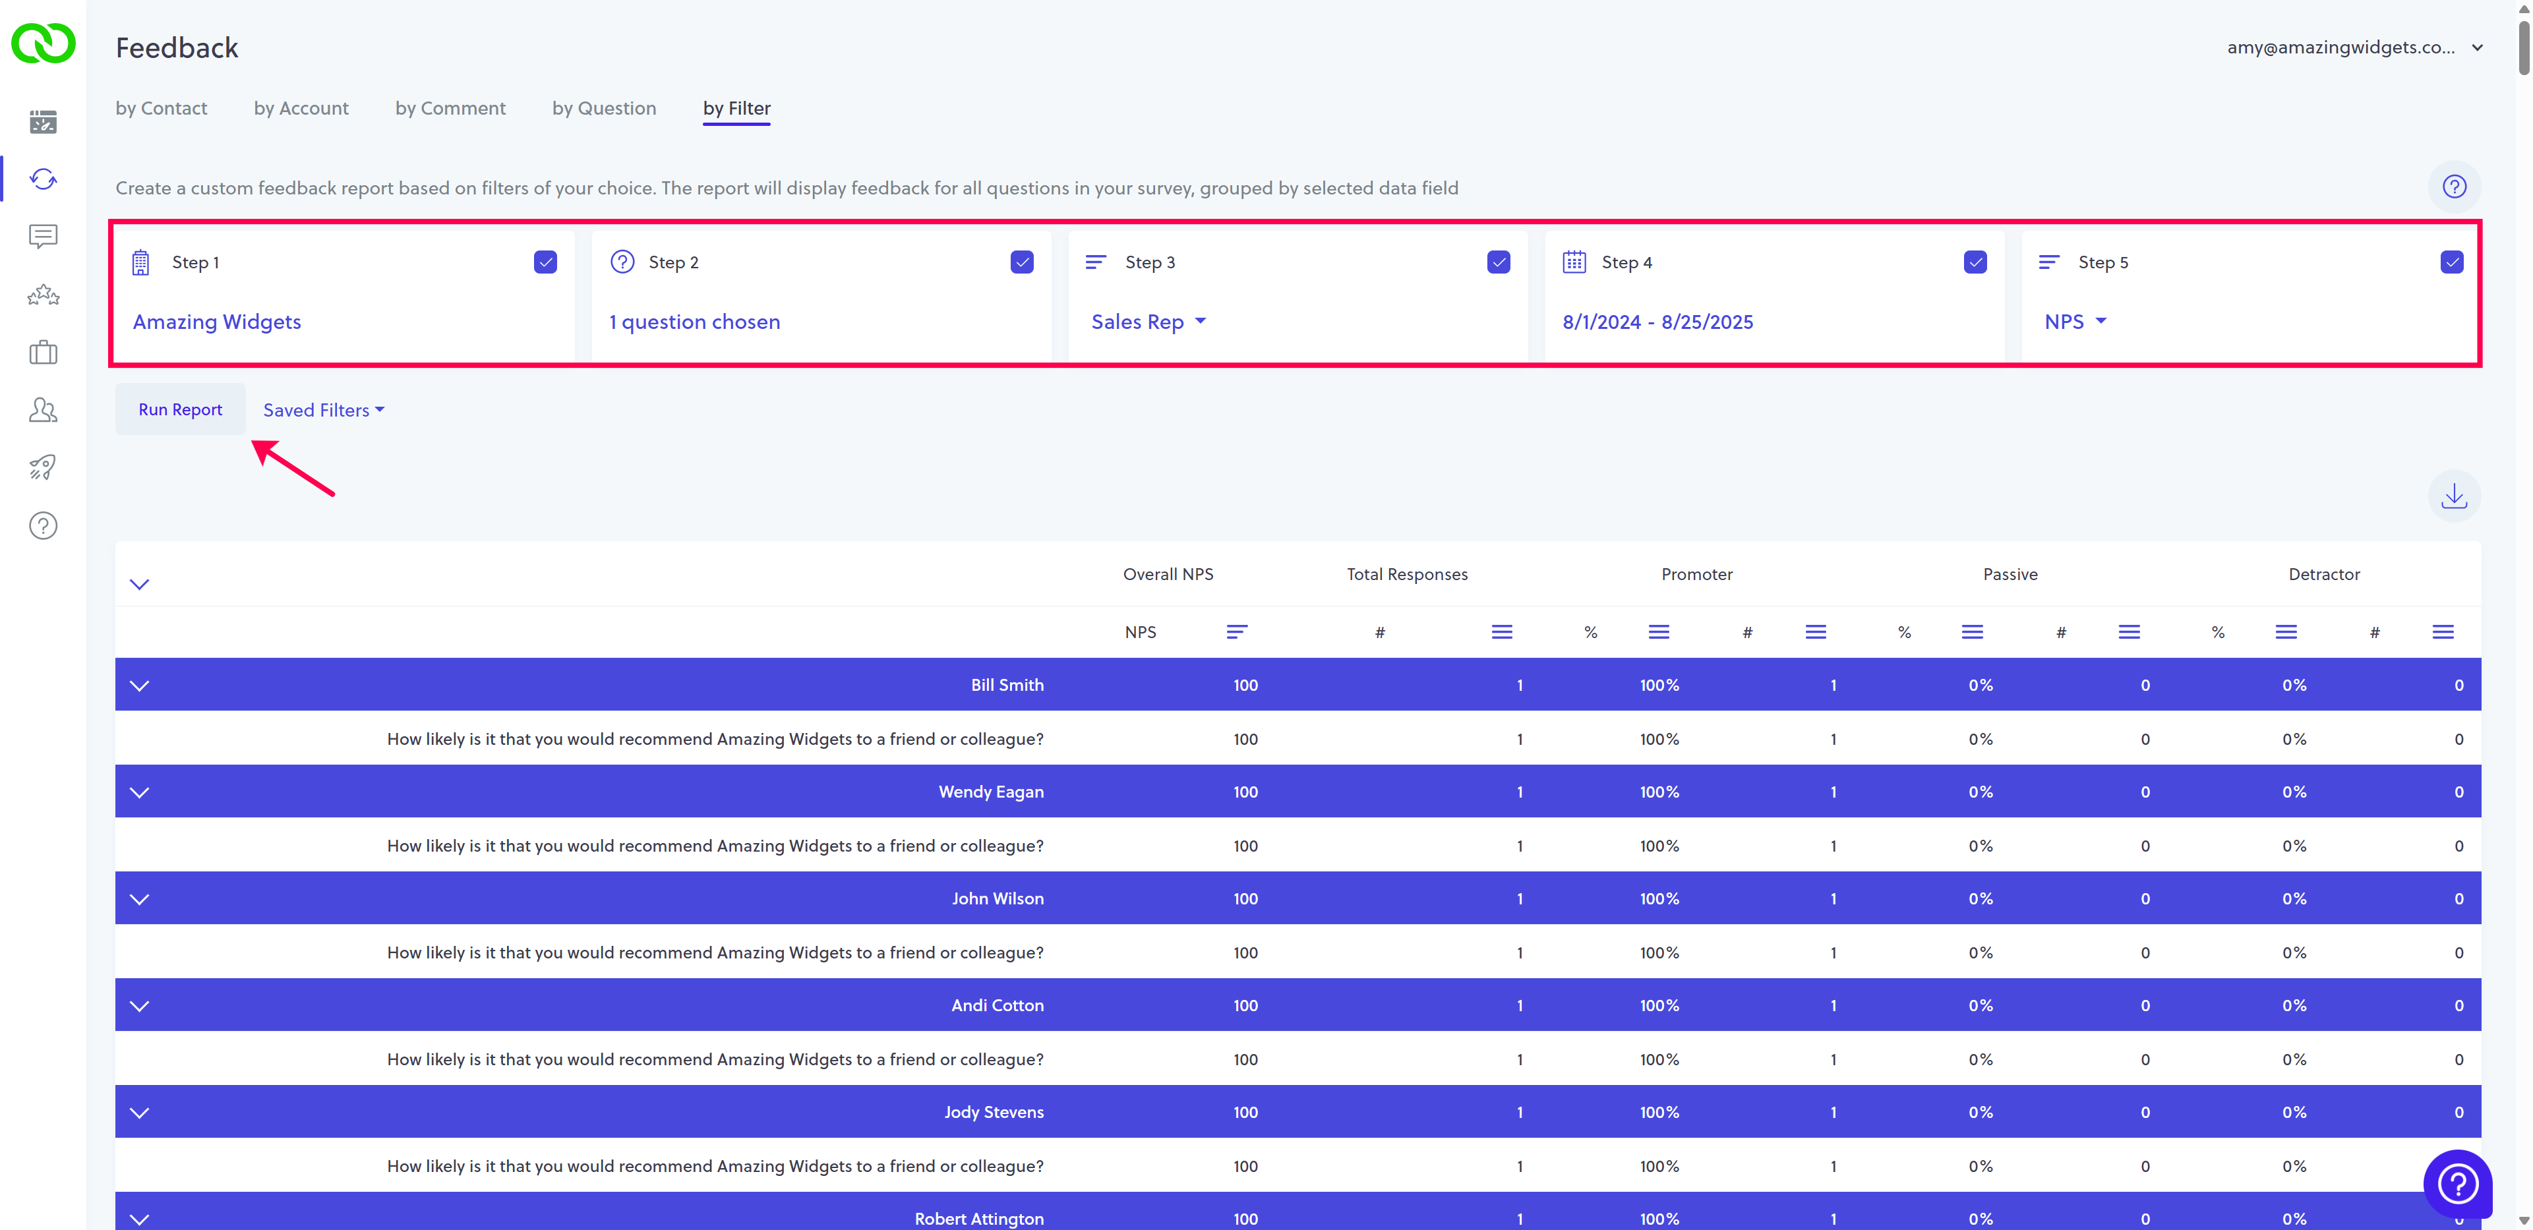Click the Step 4 calendar icon
Screen dimensions: 2533x1230
[x=1574, y=262]
